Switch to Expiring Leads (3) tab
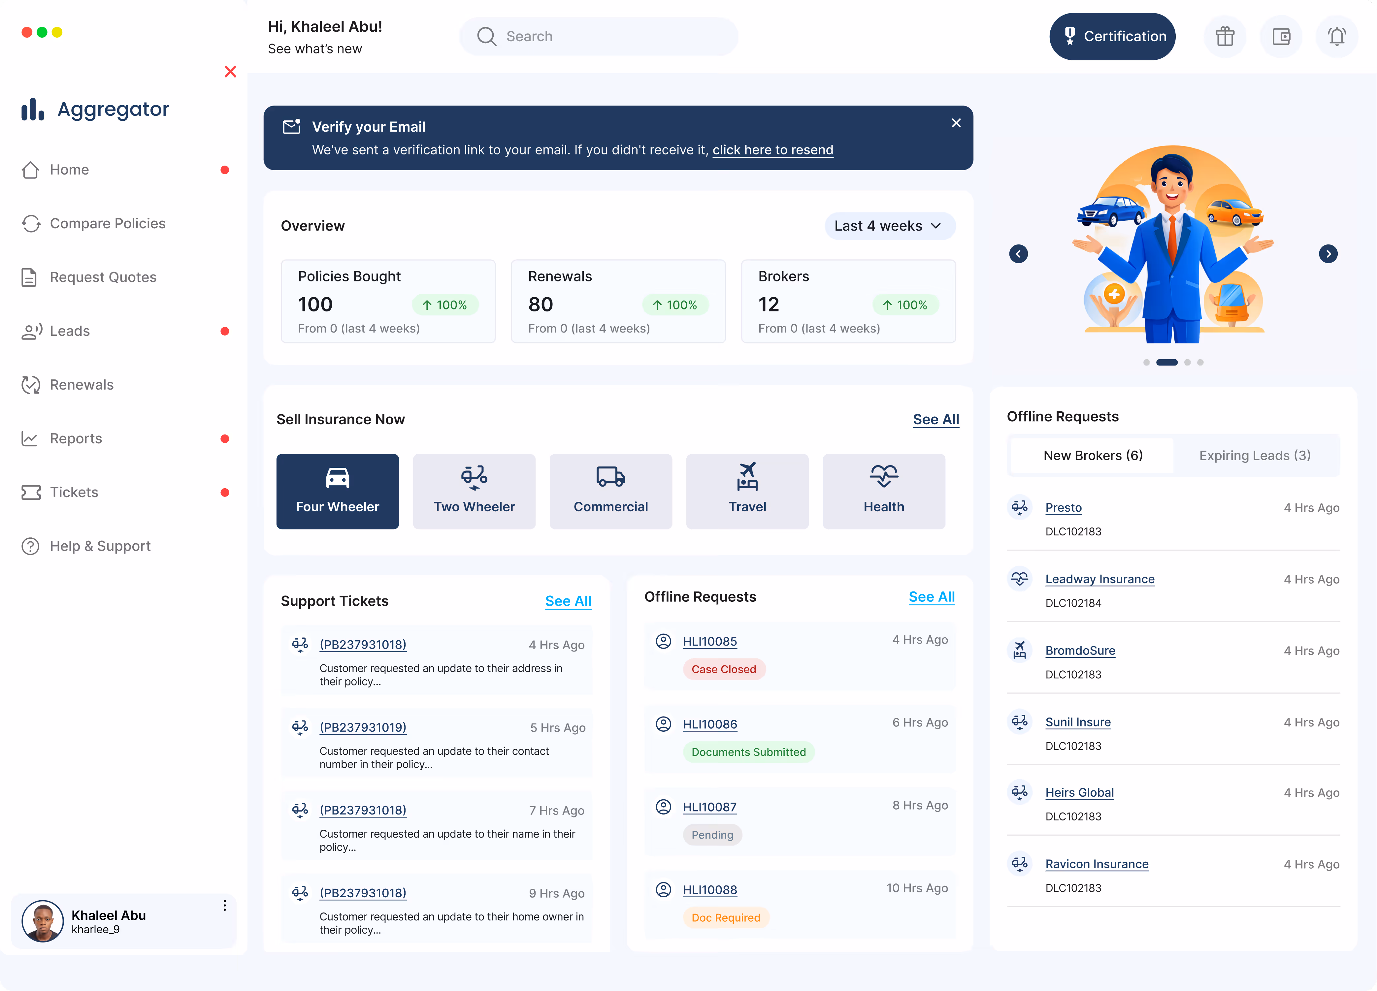The height and width of the screenshot is (991, 1377). tap(1255, 456)
